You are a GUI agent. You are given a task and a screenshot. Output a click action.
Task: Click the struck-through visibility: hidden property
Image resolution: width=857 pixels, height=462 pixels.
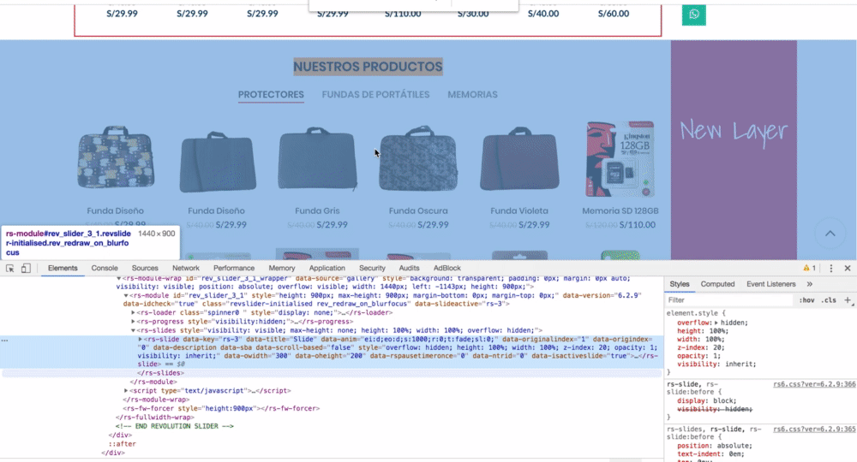point(715,409)
